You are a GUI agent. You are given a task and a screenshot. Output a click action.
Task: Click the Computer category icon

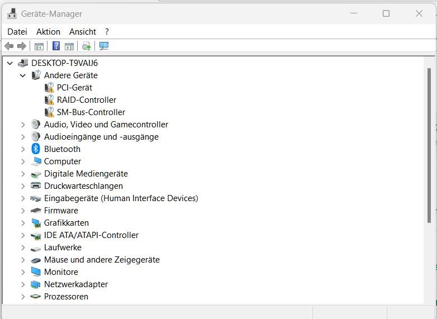click(x=36, y=161)
